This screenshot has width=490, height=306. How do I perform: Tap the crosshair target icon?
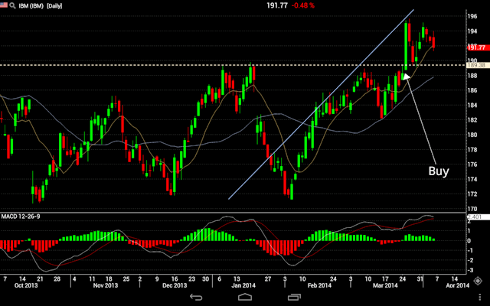pyautogui.click(x=478, y=281)
